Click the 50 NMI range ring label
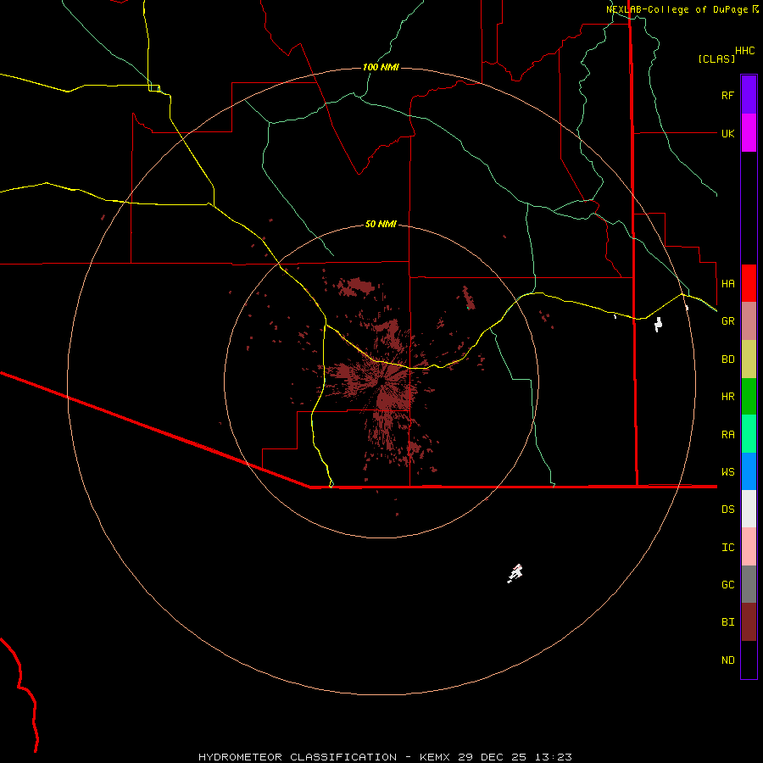This screenshot has height=763, width=763. [x=381, y=224]
